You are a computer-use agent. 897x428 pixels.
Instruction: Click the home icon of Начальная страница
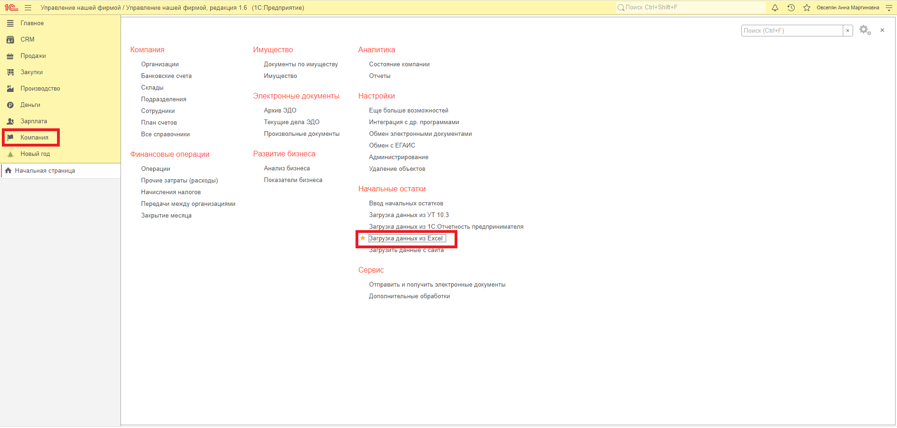8,170
